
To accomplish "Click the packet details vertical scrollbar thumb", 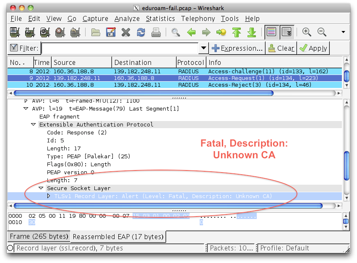I will coord(347,166).
